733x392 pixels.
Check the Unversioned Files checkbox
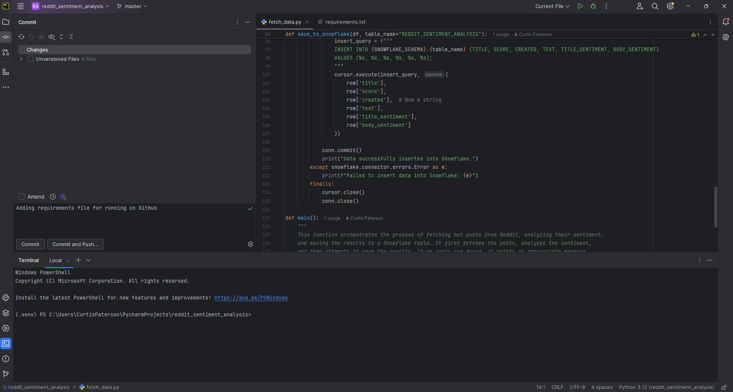click(30, 59)
